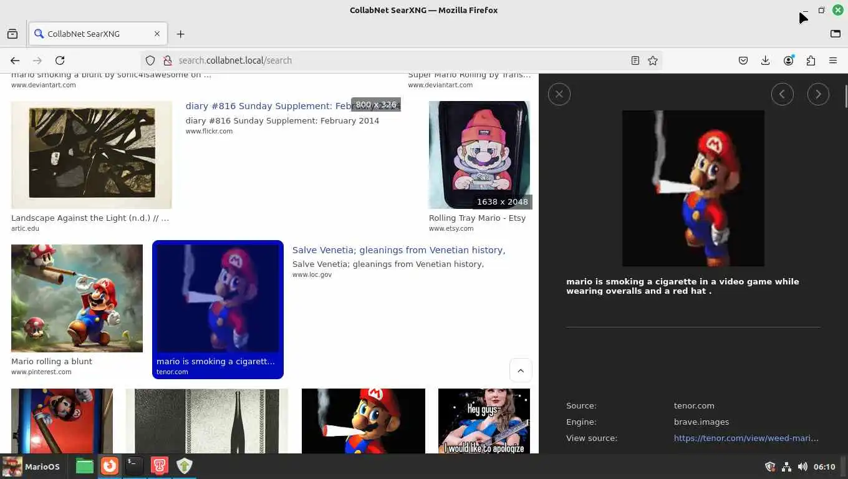Reload the current page
Image resolution: width=848 pixels, height=479 pixels.
60,60
